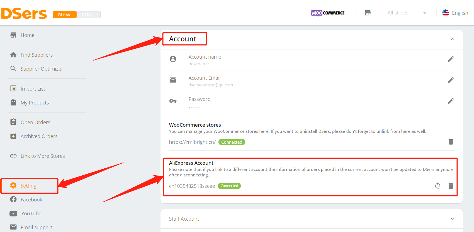Click the WooCommerce stores heading
474x232 pixels.
195,125
